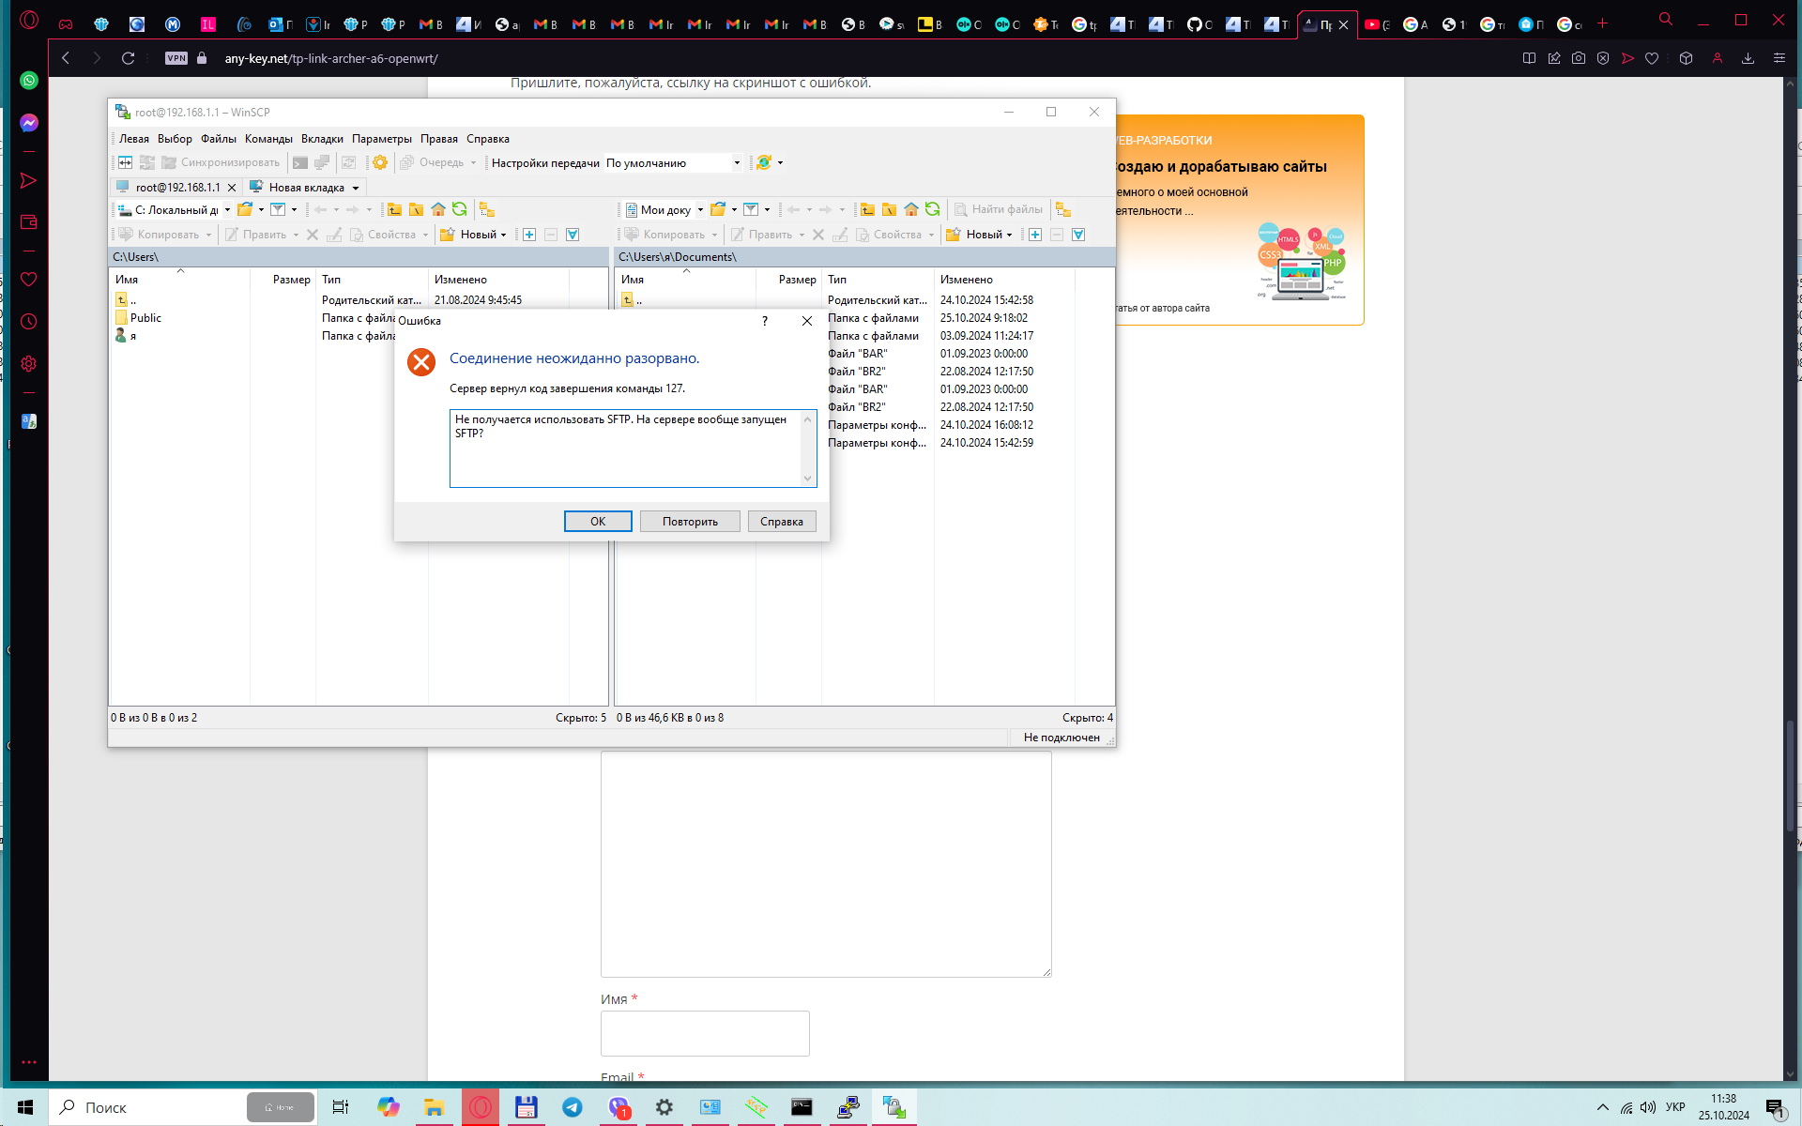Open the synchronization globe icon in toolbar

click(x=764, y=162)
